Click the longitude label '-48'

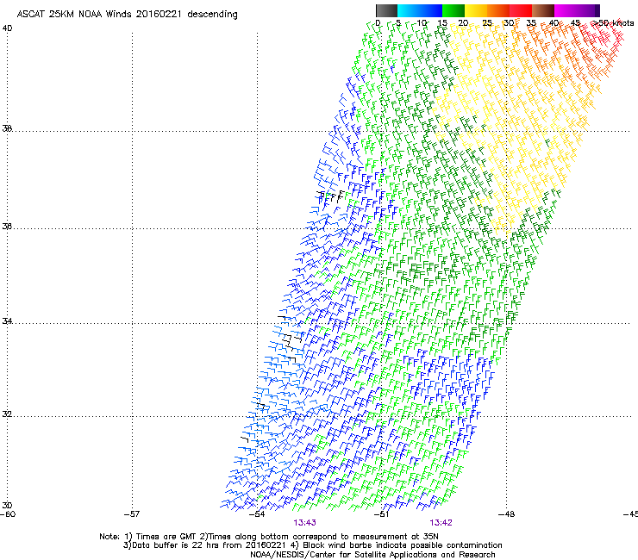[507, 514]
